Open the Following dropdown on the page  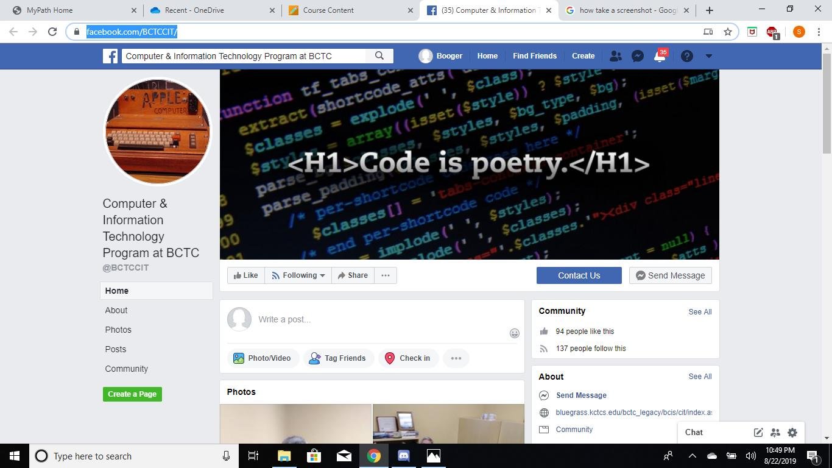298,275
